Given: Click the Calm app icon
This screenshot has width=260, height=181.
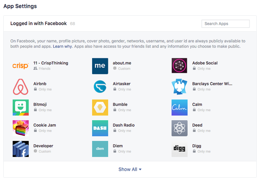Looking at the screenshot, I should coord(179,107).
